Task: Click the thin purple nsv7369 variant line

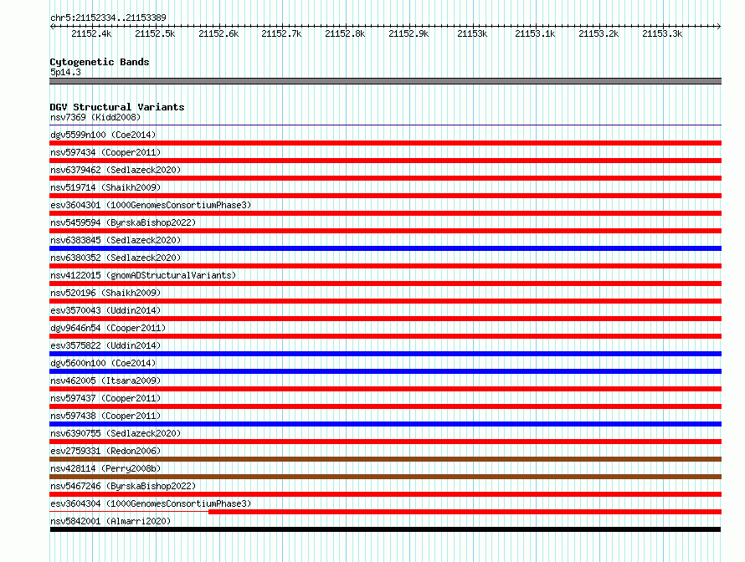Action: [385, 125]
